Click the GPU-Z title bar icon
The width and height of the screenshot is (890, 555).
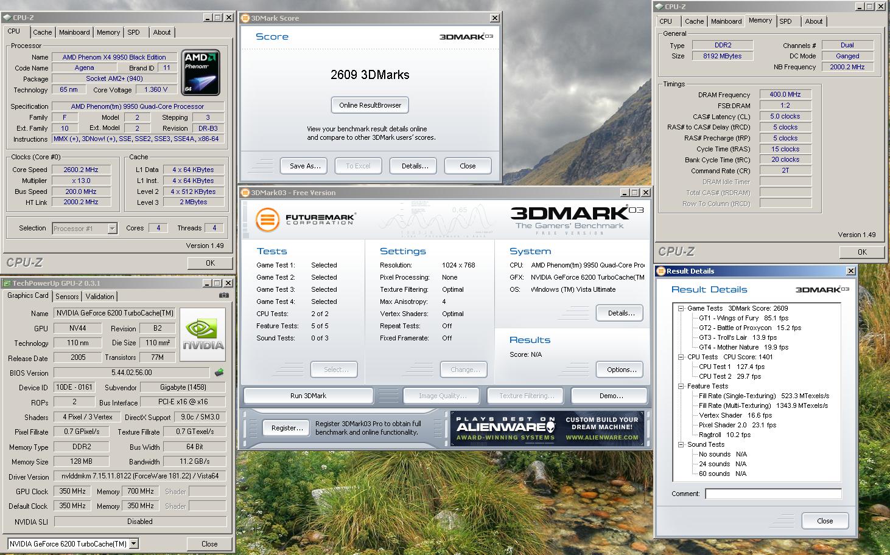point(7,283)
